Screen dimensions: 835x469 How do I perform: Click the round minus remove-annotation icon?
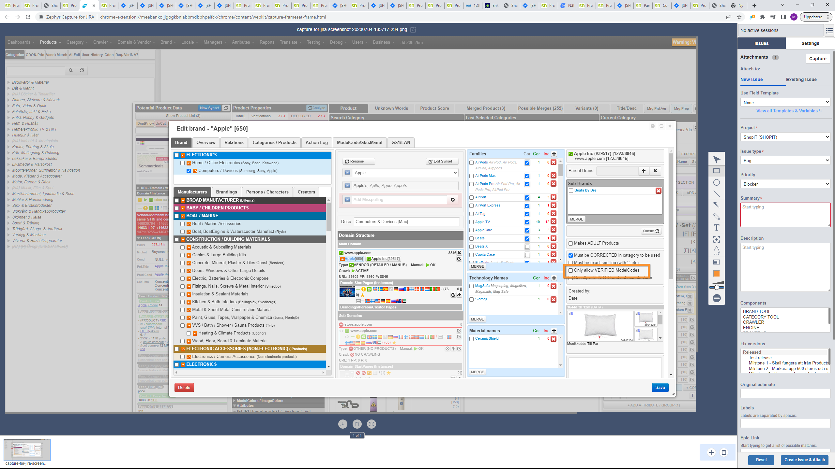click(x=716, y=298)
